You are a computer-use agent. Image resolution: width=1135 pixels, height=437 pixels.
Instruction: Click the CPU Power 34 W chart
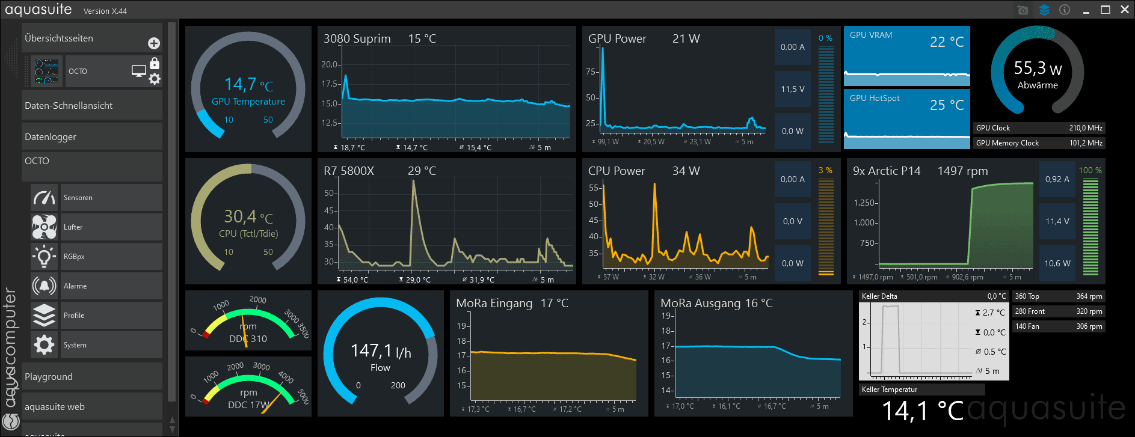678,221
